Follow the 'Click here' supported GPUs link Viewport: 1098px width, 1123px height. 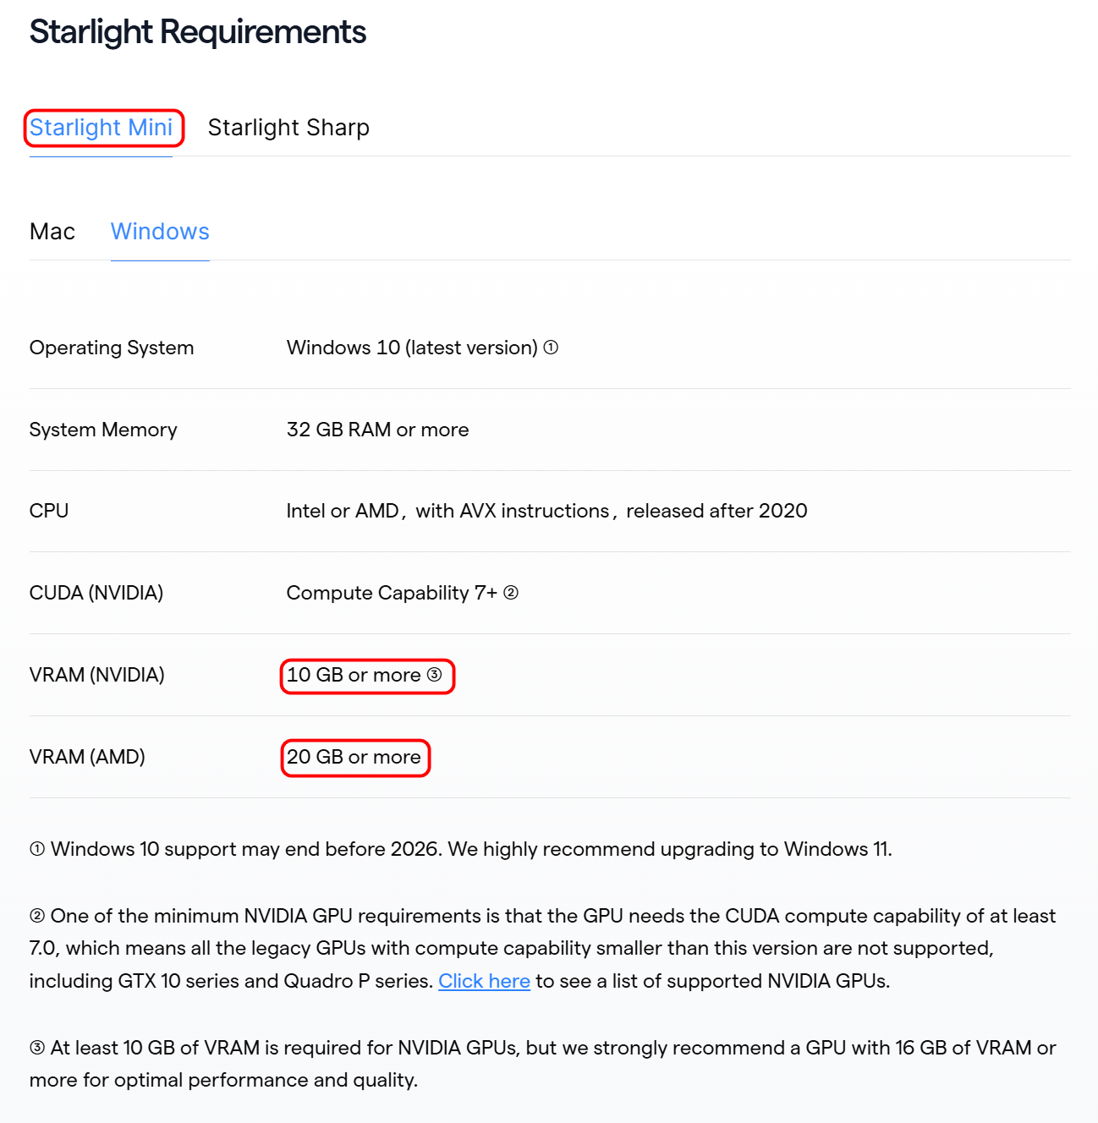pos(484,981)
